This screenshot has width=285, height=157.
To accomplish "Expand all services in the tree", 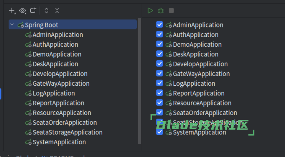I will (46, 11).
